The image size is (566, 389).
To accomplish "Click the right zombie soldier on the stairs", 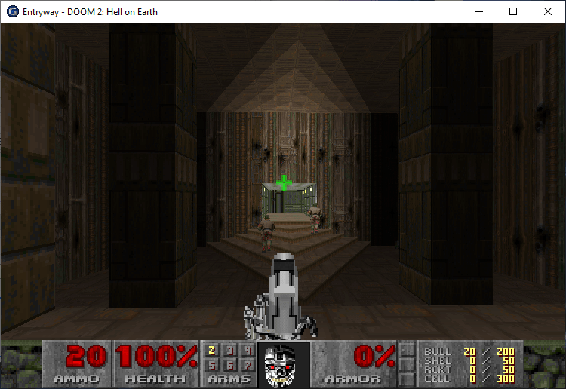I will tap(314, 218).
